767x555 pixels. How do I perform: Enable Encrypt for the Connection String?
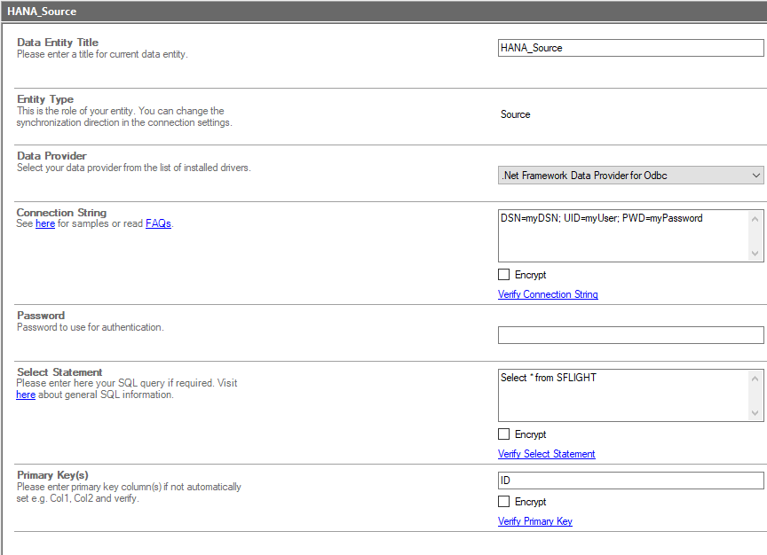pos(504,275)
